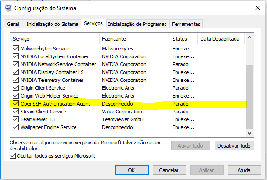Toggle Ocultar todos os serviços Microsoft
The image size is (267, 180).
tap(13, 156)
